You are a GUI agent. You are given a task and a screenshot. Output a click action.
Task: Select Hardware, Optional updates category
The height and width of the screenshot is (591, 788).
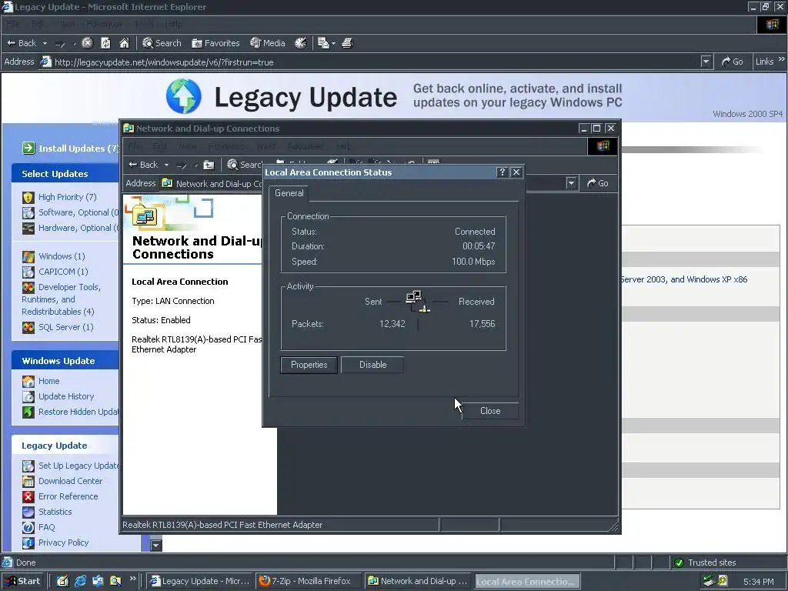(78, 228)
